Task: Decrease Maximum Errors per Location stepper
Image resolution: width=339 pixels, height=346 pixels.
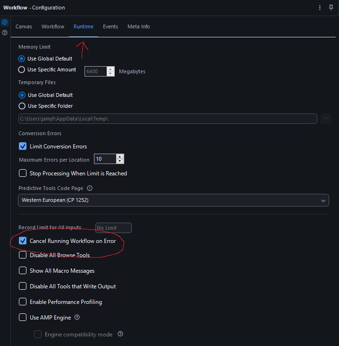Action: (120, 161)
